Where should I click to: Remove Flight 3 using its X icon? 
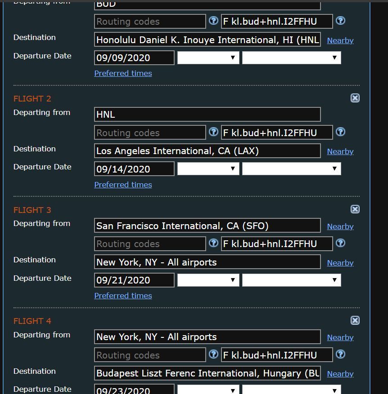(x=355, y=209)
